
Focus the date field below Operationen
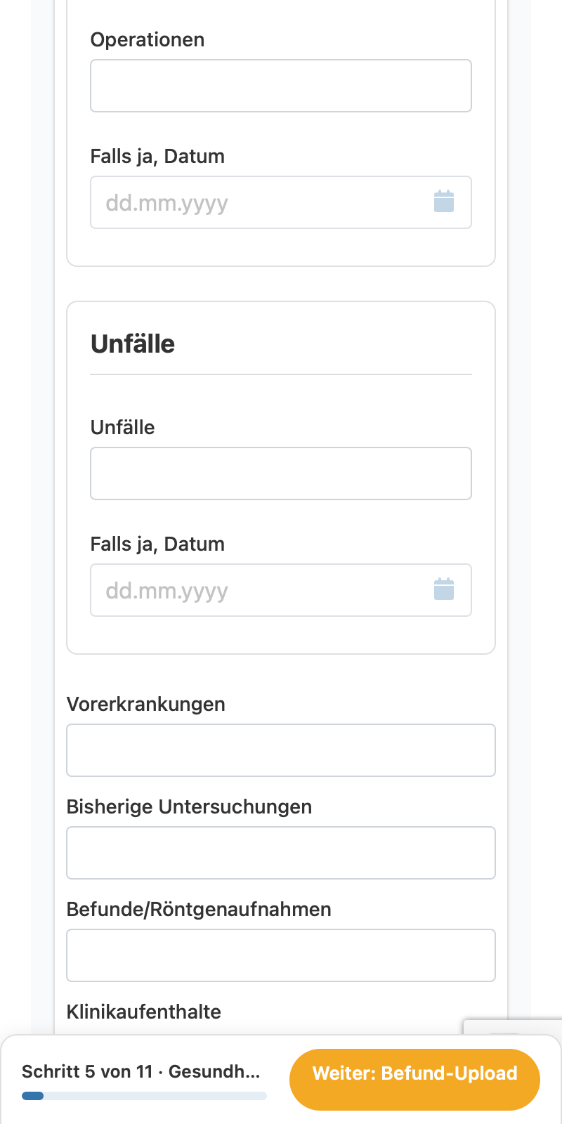pyautogui.click(x=281, y=202)
